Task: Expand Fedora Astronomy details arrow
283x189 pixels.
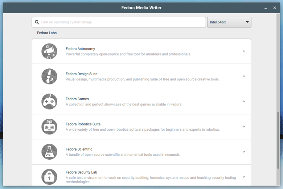Action: [x=244, y=51]
